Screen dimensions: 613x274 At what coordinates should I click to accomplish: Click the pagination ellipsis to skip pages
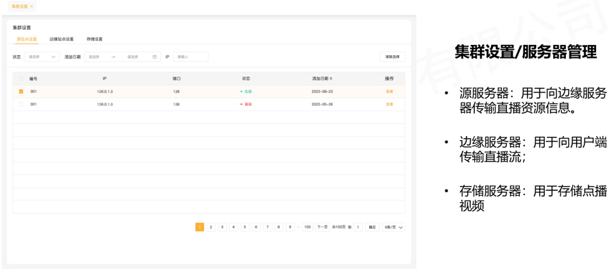299,227
